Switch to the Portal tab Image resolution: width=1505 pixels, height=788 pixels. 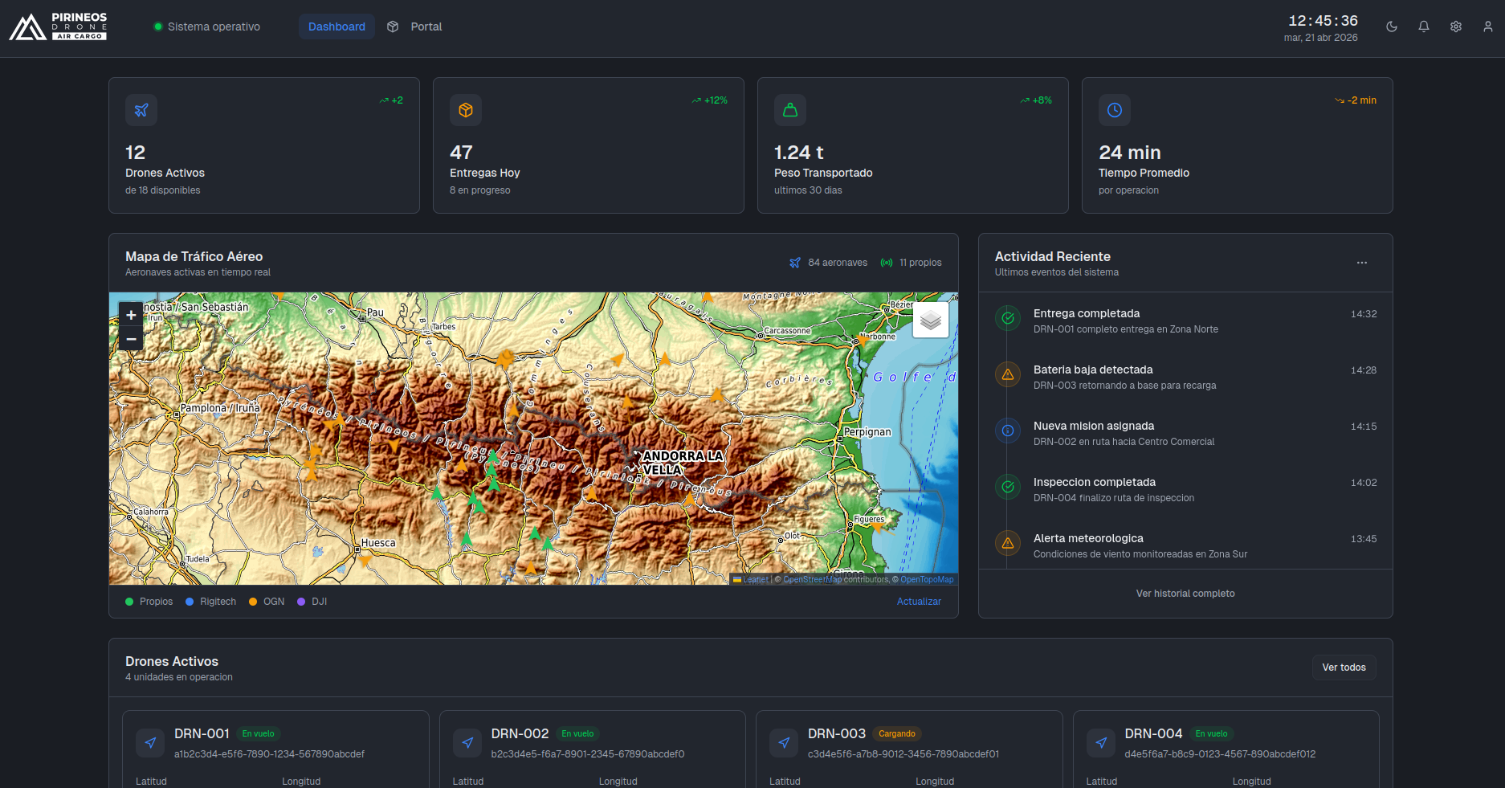click(x=414, y=27)
